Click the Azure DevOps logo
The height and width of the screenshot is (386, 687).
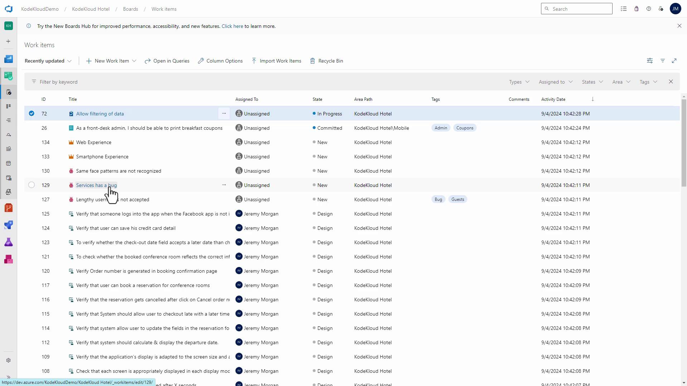(x=9, y=9)
